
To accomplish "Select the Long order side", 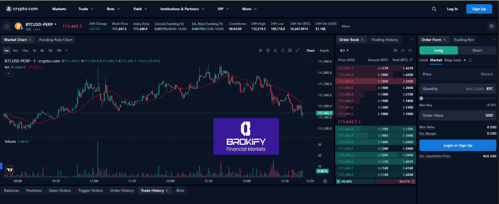I will (x=439, y=50).
